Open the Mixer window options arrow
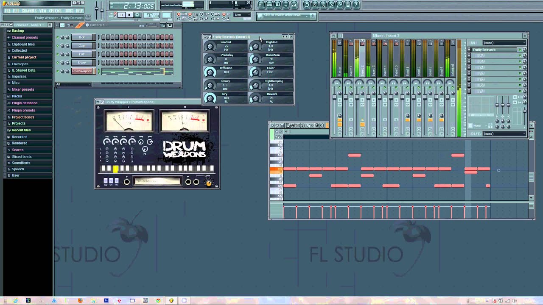The height and width of the screenshot is (305, 543). [334, 36]
